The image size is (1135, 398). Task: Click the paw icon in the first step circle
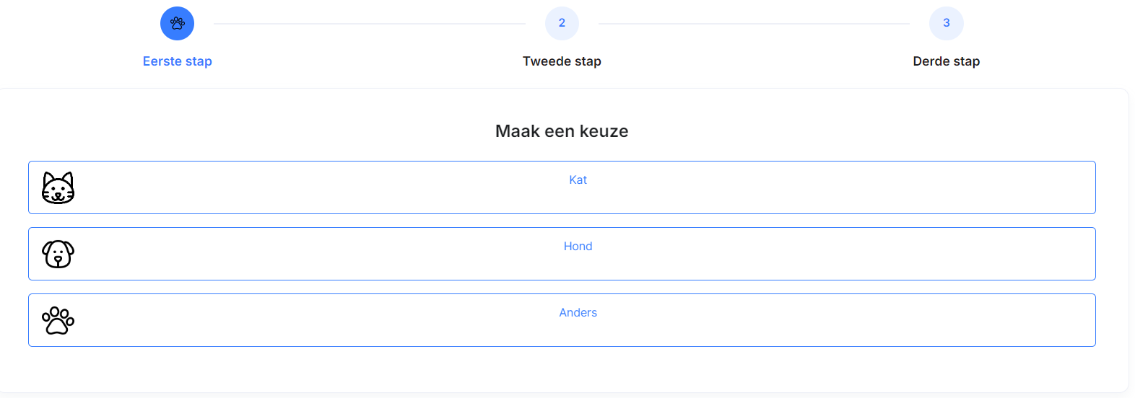point(178,23)
